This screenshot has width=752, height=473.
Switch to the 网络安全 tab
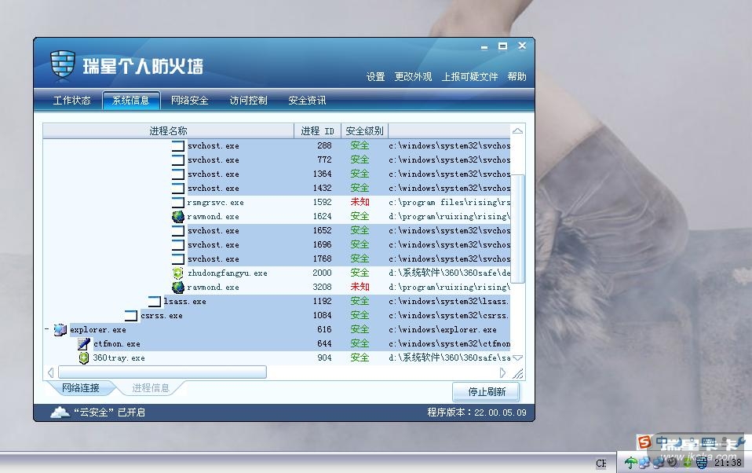(189, 101)
